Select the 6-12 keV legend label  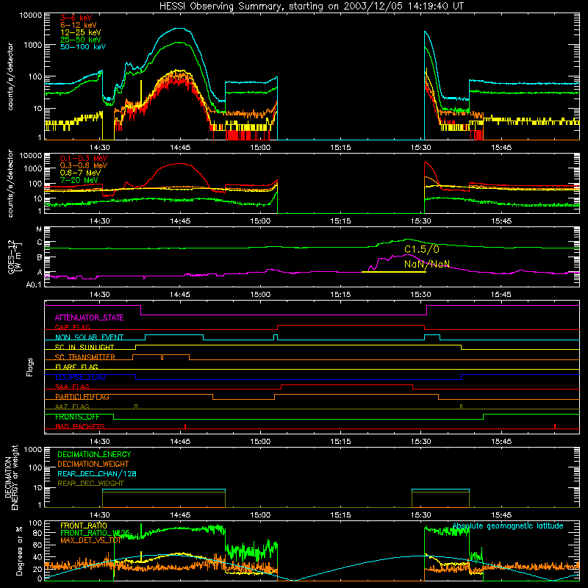(x=78, y=25)
